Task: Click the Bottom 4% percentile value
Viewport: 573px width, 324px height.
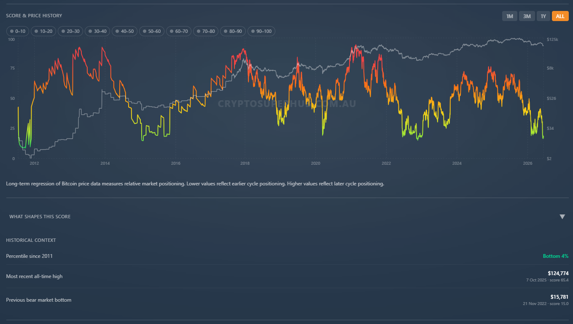Action: 556,256
